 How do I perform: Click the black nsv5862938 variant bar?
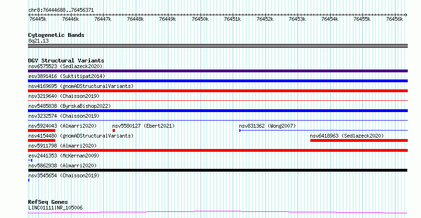218,170
